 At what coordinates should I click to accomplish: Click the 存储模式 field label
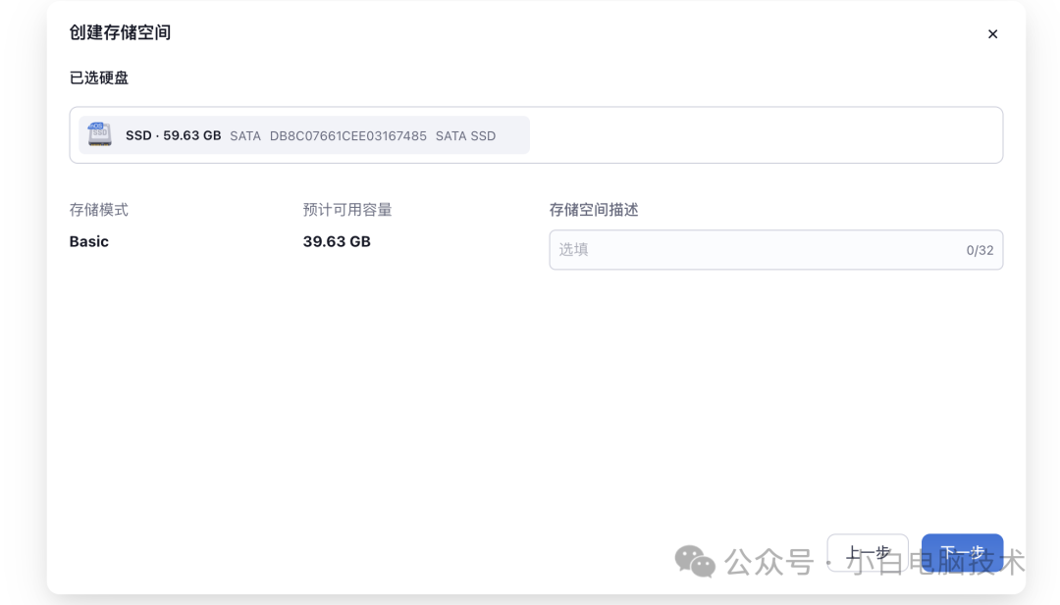pos(98,209)
